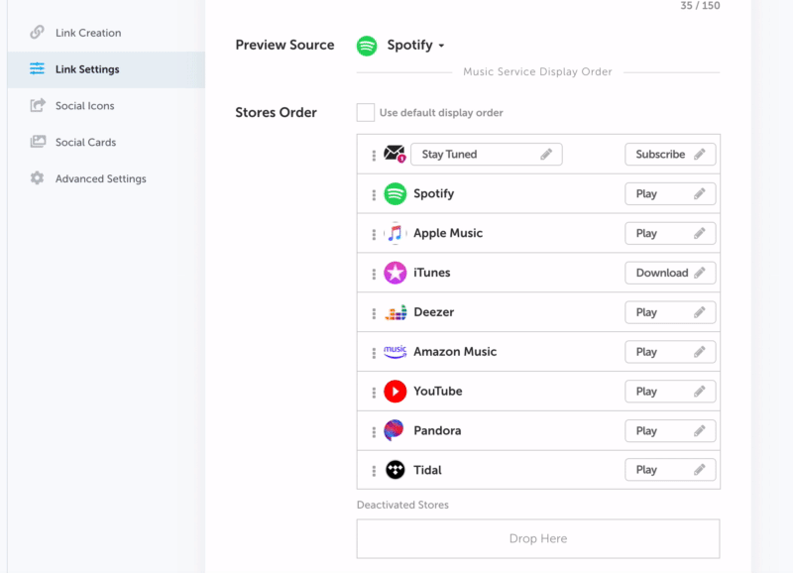Edit the Play label for YouTube

point(670,391)
